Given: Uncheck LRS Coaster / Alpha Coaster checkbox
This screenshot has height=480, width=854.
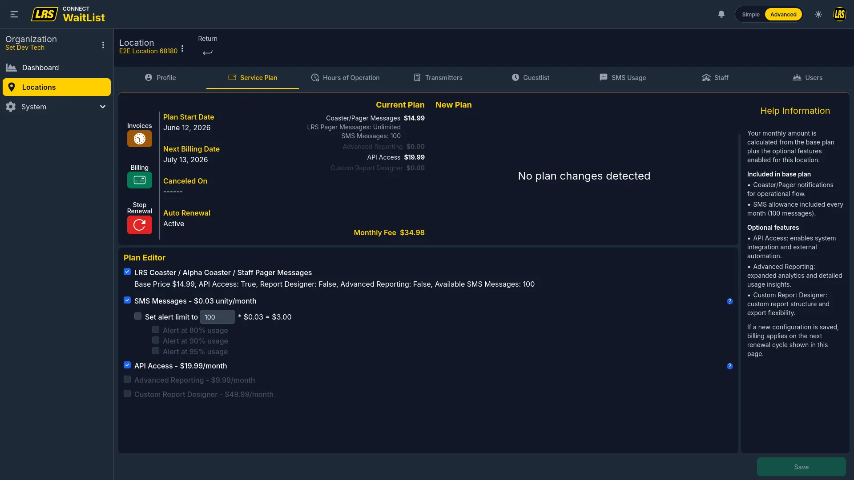Looking at the screenshot, I should point(127,272).
